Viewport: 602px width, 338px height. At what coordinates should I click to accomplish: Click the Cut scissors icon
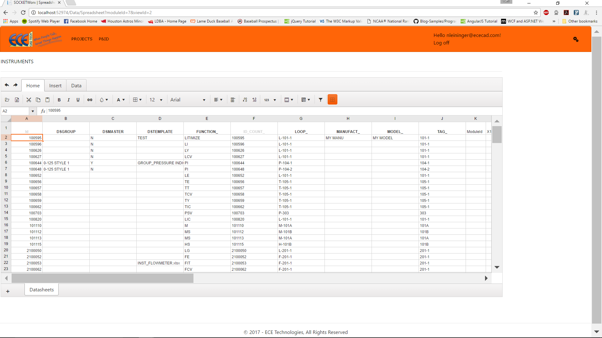pyautogui.click(x=29, y=100)
